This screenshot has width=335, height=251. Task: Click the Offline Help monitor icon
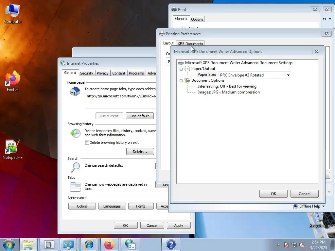295,206
